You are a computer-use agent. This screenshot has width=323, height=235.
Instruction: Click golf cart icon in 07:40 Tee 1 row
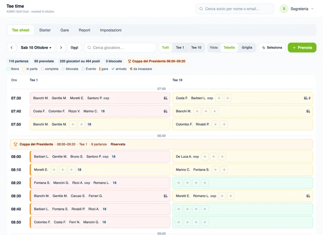[166, 111]
